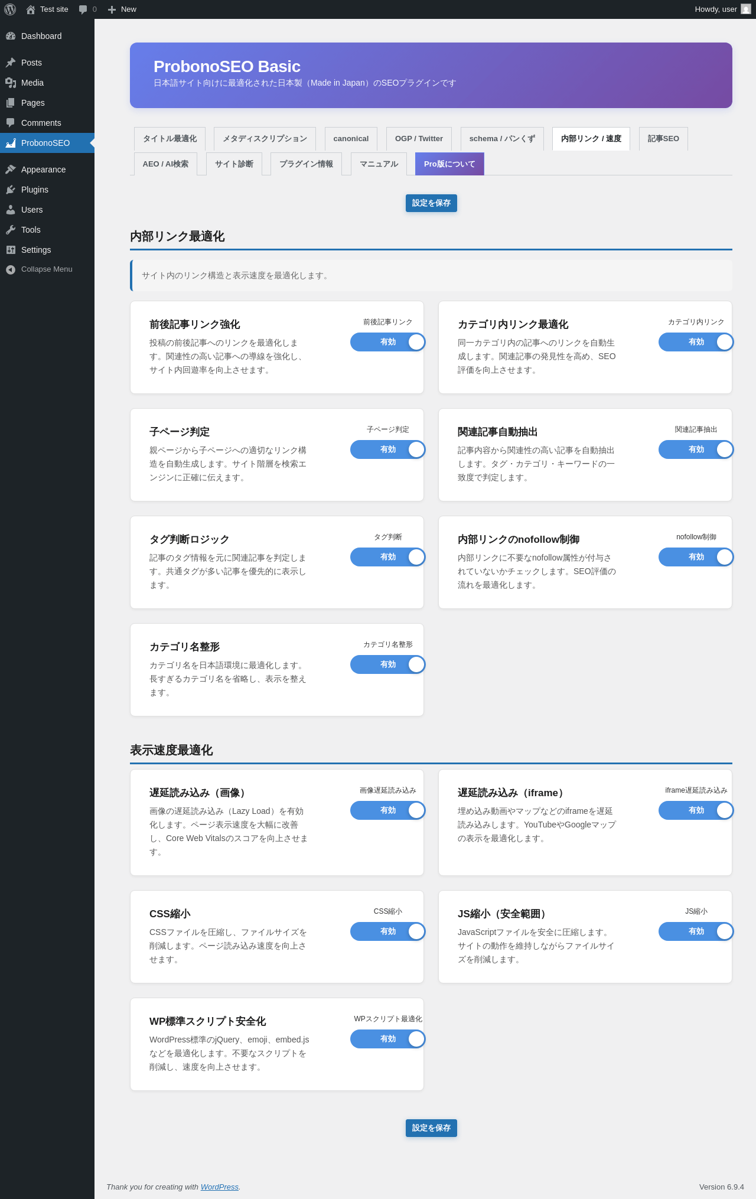Screen dimensions: 756x1199
Task: Open the Settings menu item
Action: point(47,250)
